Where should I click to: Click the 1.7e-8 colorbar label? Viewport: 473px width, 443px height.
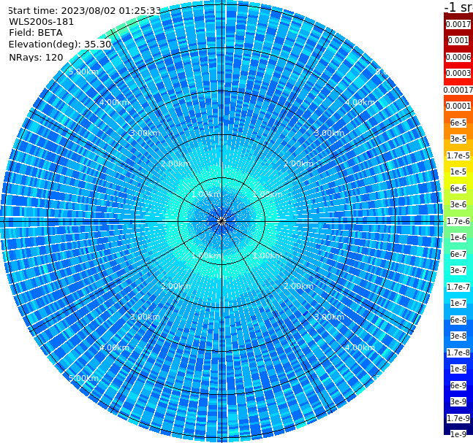coord(458,353)
